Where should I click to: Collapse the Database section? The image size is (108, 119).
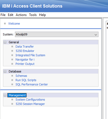pos(5,71)
